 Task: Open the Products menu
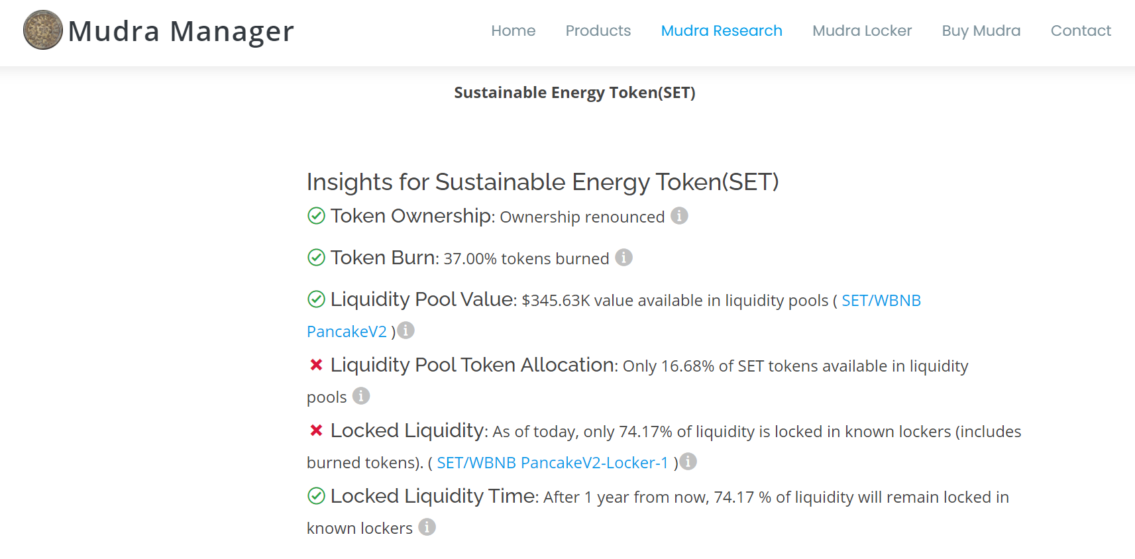(x=598, y=30)
